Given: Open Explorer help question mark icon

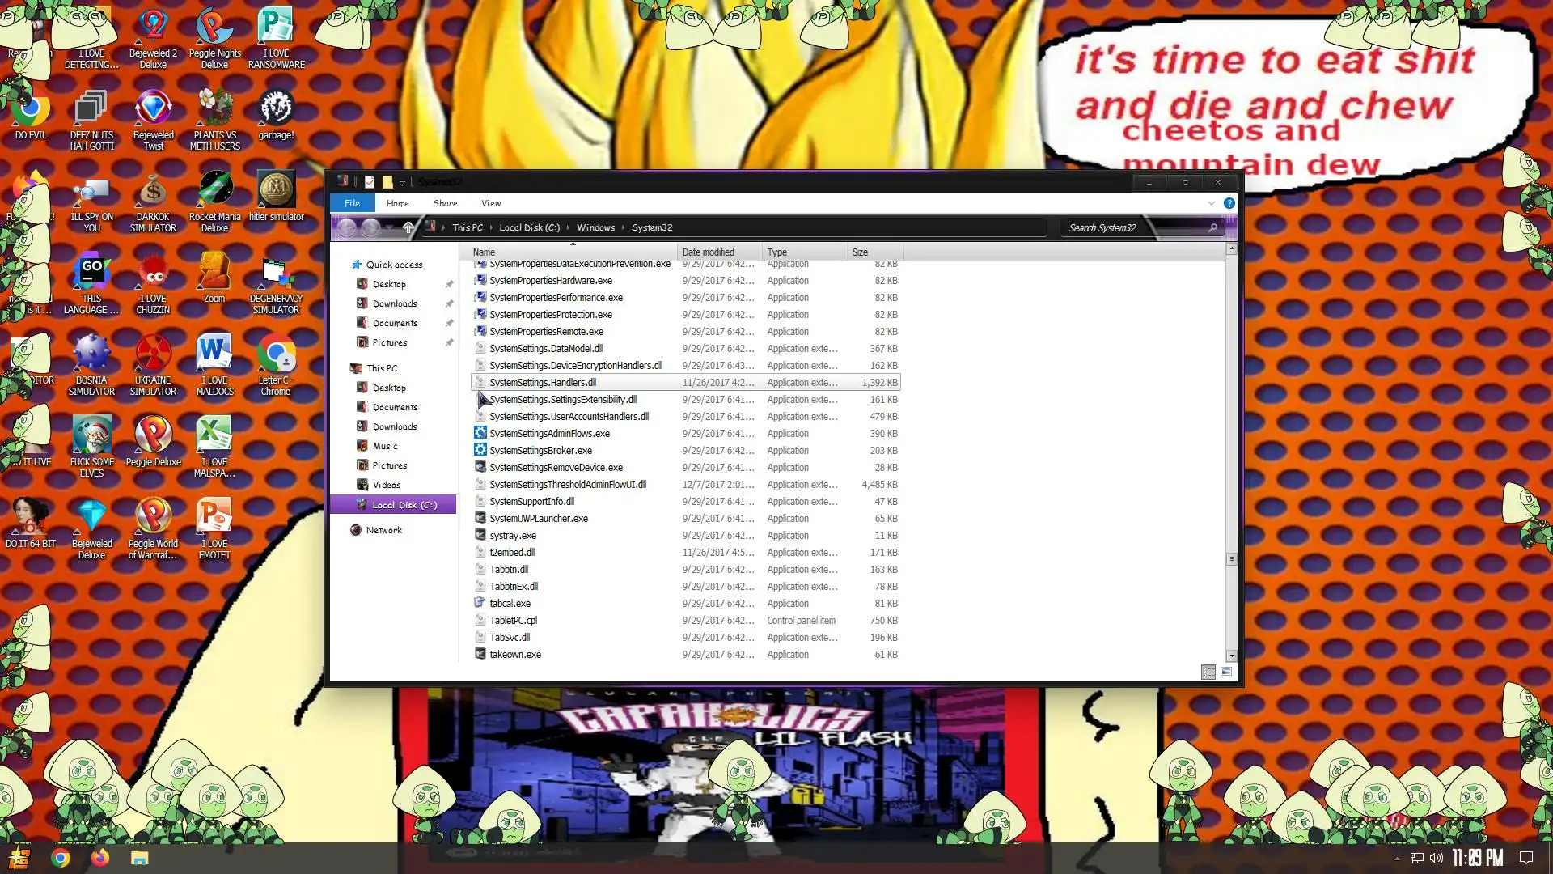Looking at the screenshot, I should point(1229,203).
